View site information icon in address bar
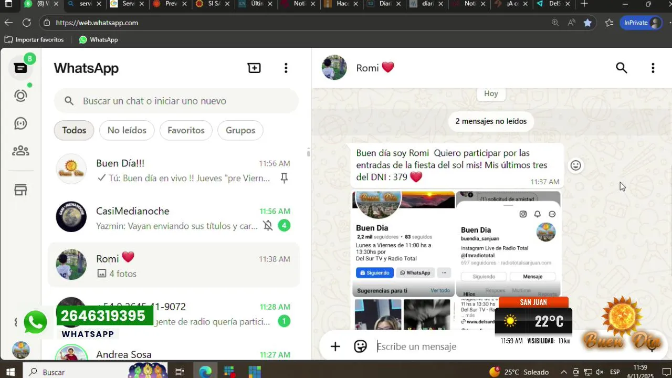Viewport: 672px width, 378px height. (47, 23)
